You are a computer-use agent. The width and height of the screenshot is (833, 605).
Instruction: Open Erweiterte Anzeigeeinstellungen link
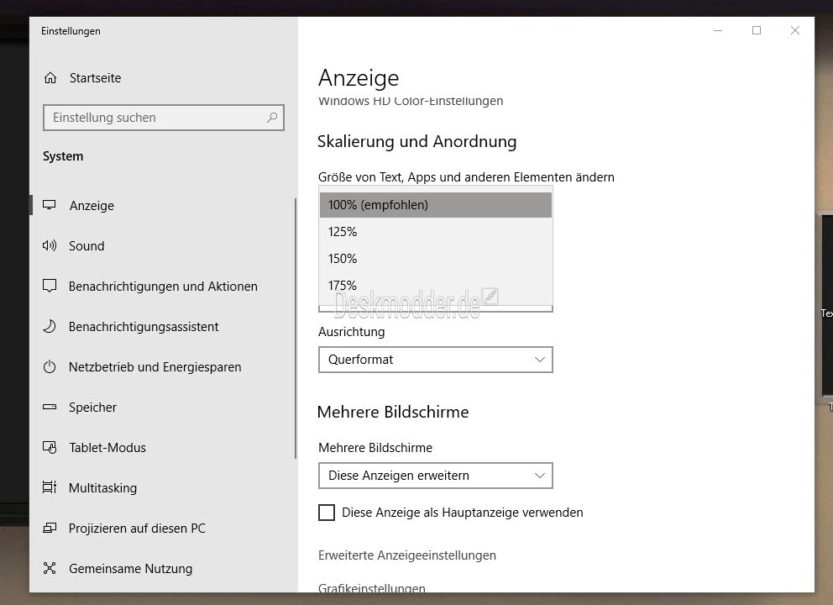pyautogui.click(x=407, y=555)
